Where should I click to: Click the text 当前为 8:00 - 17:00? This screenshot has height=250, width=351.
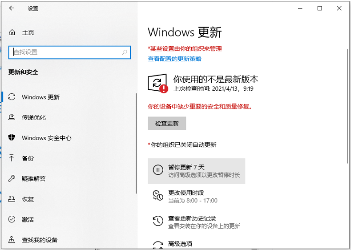[193, 201]
